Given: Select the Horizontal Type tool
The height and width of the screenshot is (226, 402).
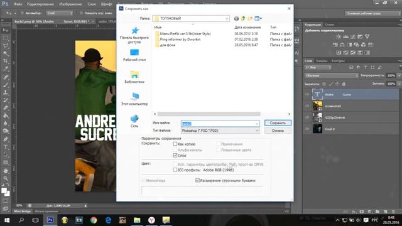Looking at the screenshot, I should coord(6,147).
